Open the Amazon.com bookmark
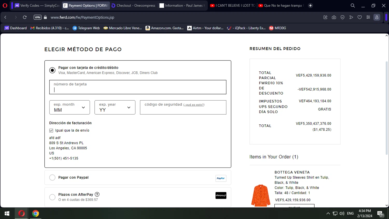The width and height of the screenshot is (389, 219). click(164, 28)
